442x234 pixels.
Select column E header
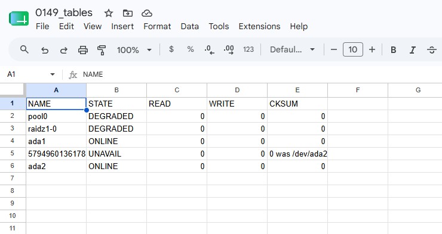click(x=297, y=90)
